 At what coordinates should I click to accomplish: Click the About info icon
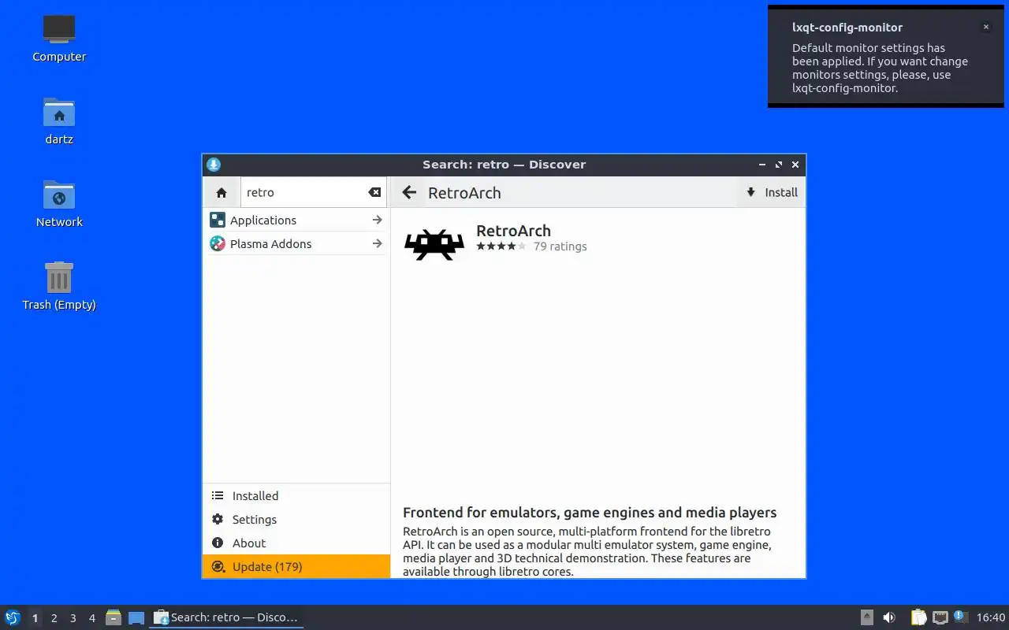click(218, 543)
